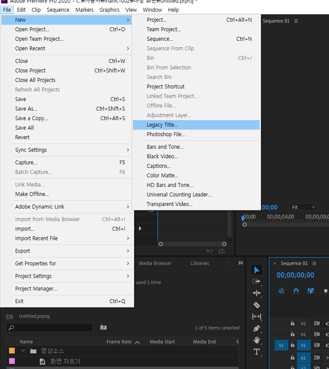Click the Untitled.prproj project folder icon
The width and height of the screenshot is (329, 369).
[10, 317]
